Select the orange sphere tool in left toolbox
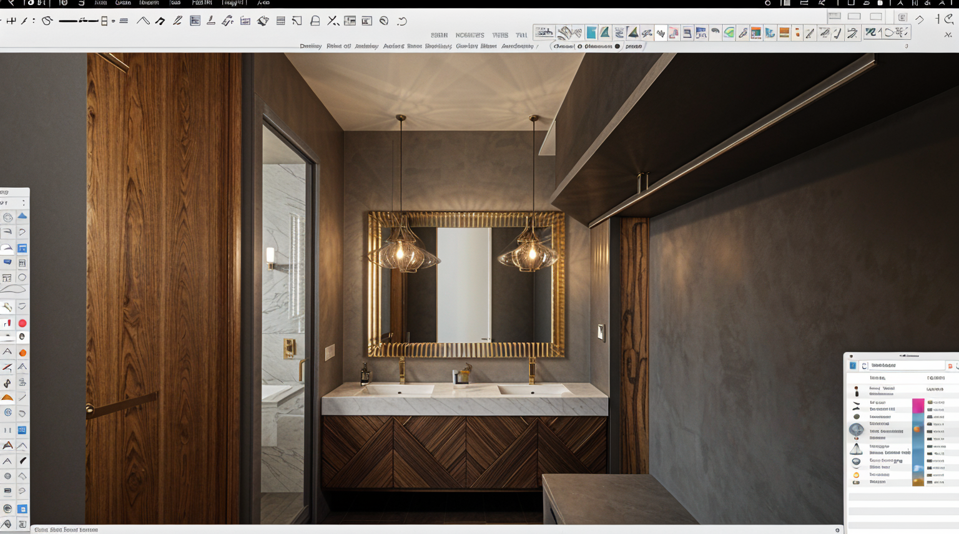959x534 pixels. pos(22,352)
